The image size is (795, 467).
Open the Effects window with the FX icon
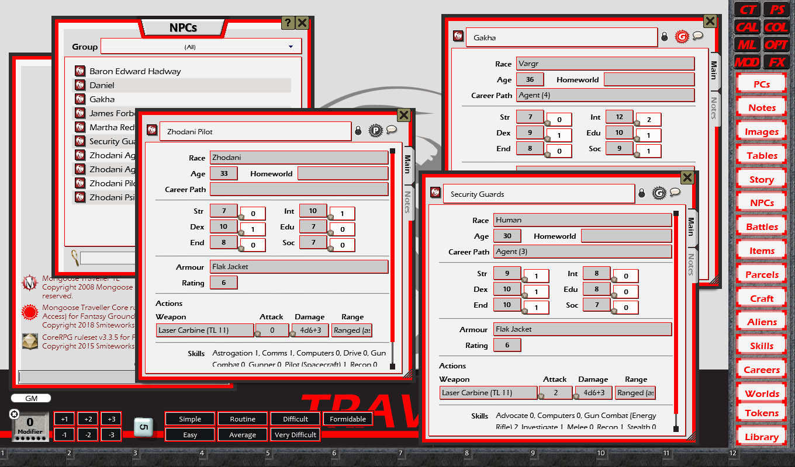pyautogui.click(x=777, y=62)
